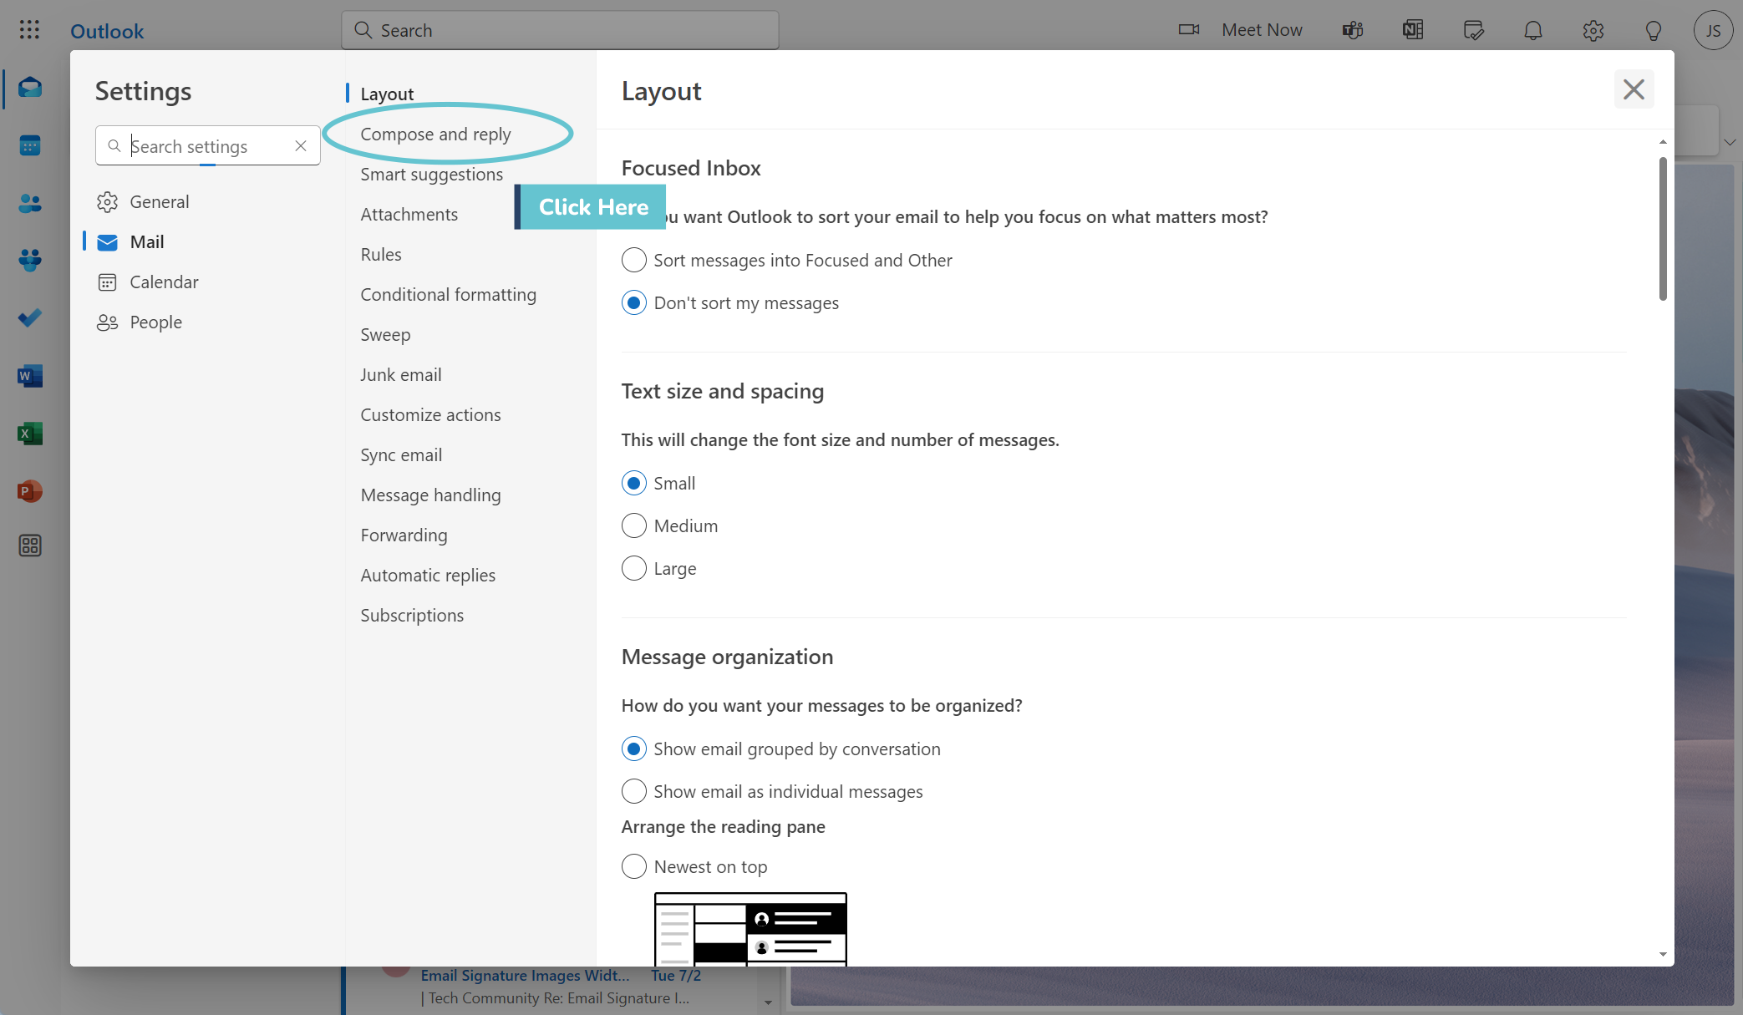Select Show email as individual messages
Screen dimensions: 1743x1015
coord(634,791)
